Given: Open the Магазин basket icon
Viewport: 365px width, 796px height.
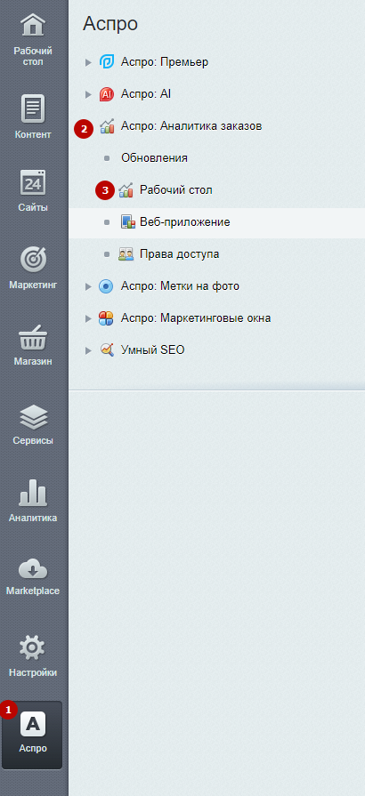Looking at the screenshot, I should click(33, 337).
